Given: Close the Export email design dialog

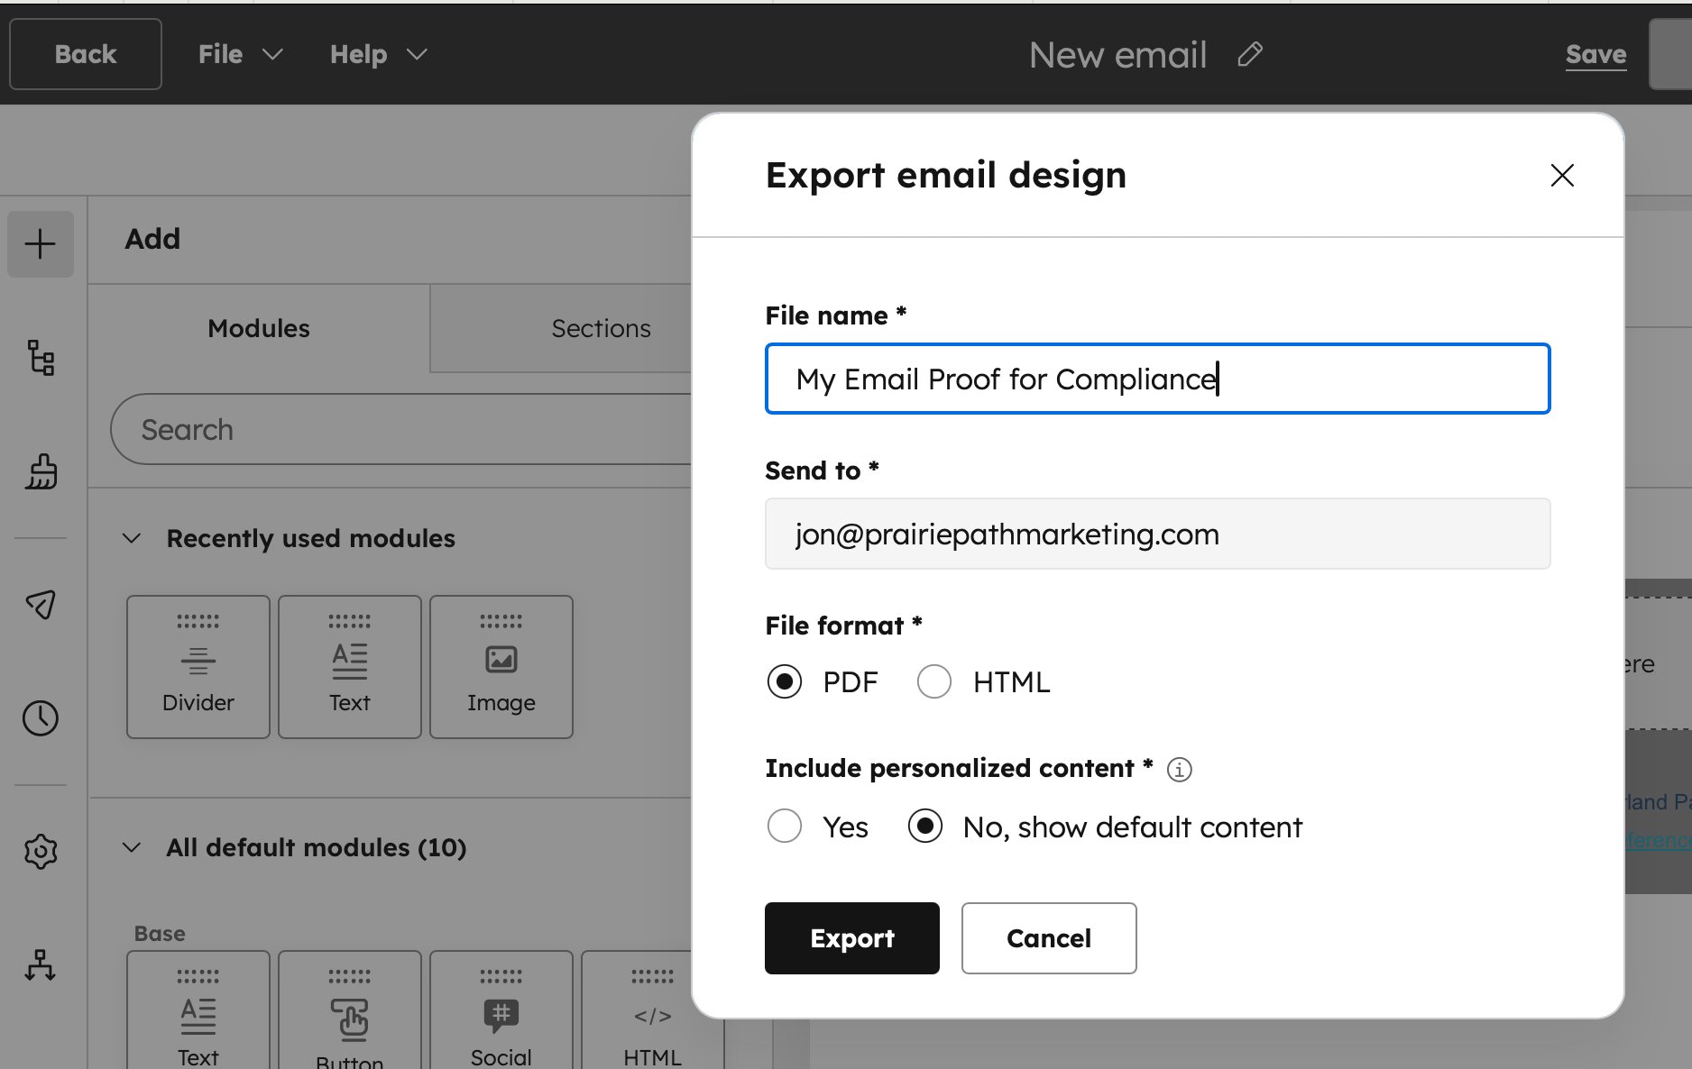Looking at the screenshot, I should point(1562,175).
